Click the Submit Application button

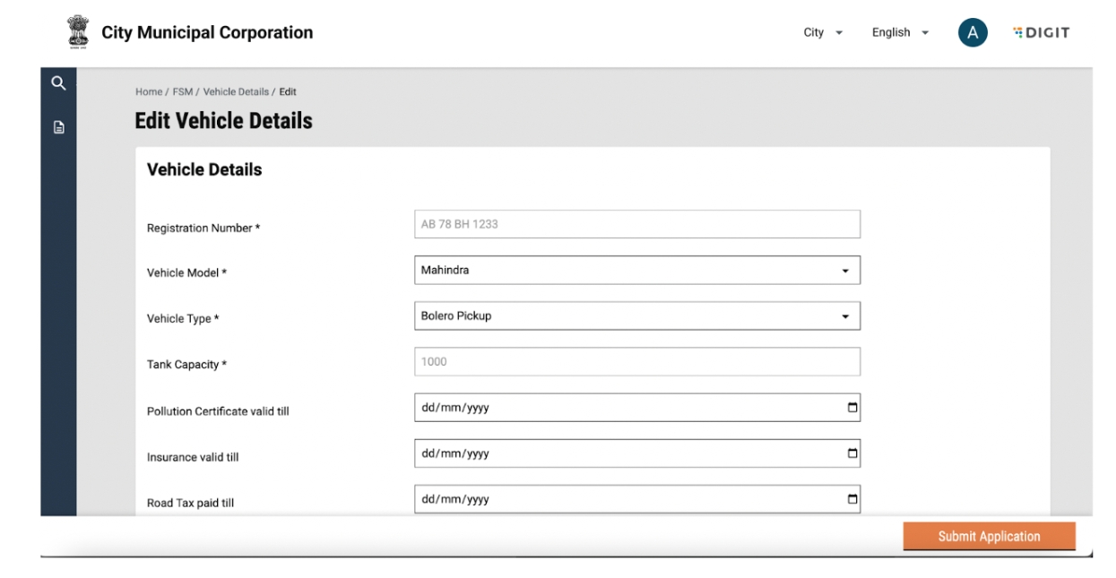click(x=989, y=537)
